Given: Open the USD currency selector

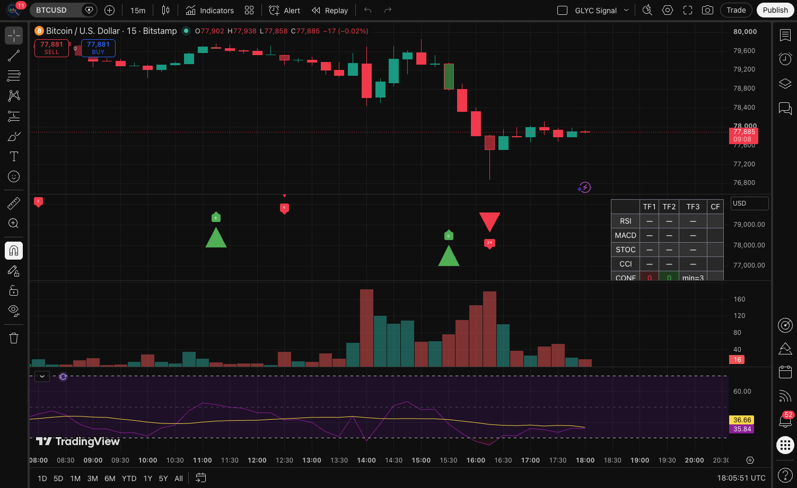Looking at the screenshot, I should (750, 203).
